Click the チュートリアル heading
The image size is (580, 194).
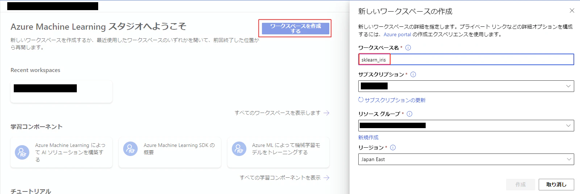(x=31, y=191)
